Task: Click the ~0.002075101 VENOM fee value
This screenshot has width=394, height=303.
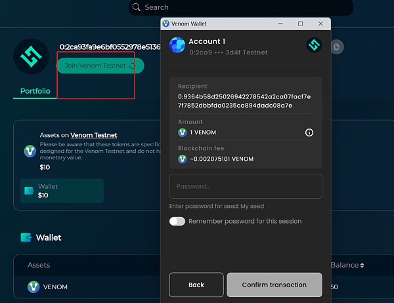Action: [222, 159]
